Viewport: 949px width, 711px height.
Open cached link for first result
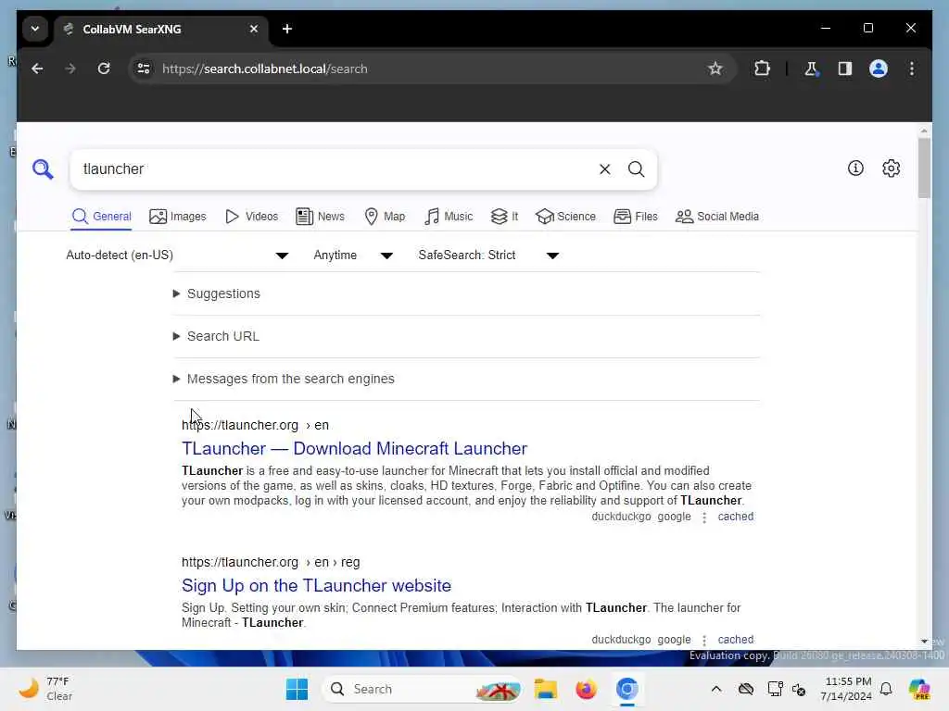pos(735,517)
